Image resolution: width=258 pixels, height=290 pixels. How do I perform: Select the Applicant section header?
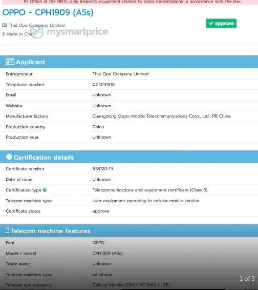point(129,62)
